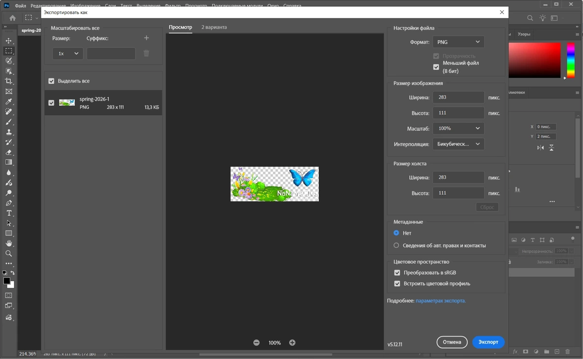Viewport: 583px width, 359px height.
Task: Zoom in the export preview
Action: tap(292, 342)
